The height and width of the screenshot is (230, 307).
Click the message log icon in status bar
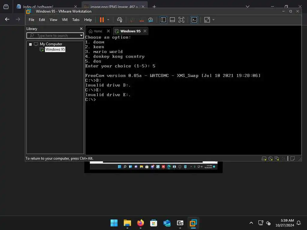(x=293, y=159)
